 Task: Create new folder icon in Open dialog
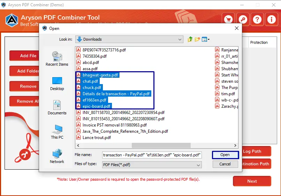click(x=197, y=39)
